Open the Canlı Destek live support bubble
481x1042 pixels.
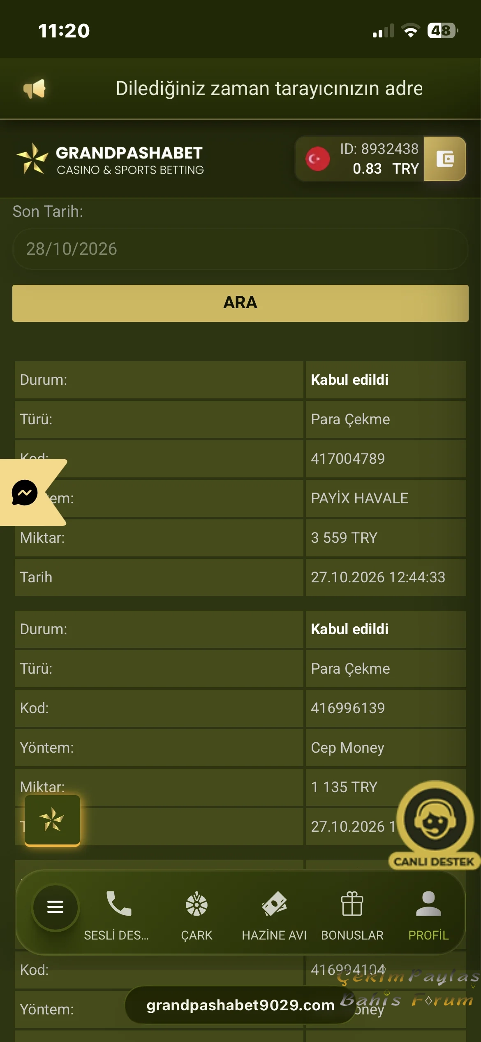tap(435, 825)
